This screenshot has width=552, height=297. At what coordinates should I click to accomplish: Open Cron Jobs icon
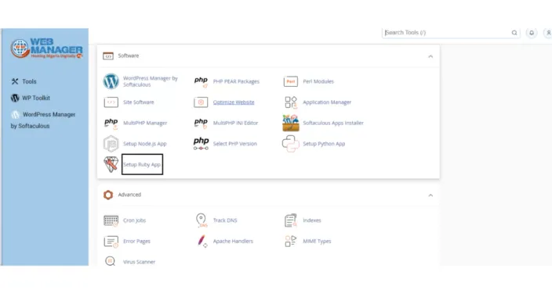point(111,220)
